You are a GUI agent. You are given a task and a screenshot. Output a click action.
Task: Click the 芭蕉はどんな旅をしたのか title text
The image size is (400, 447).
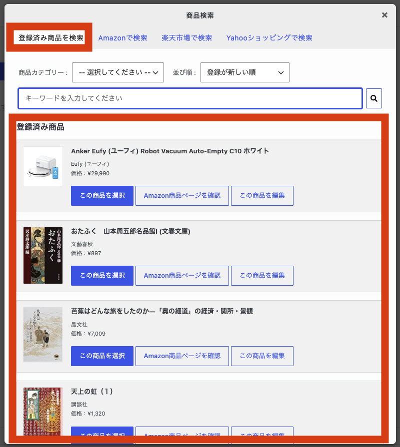tap(162, 311)
